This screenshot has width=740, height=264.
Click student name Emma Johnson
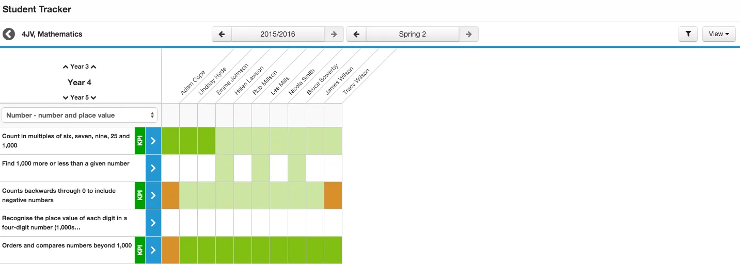(x=232, y=79)
